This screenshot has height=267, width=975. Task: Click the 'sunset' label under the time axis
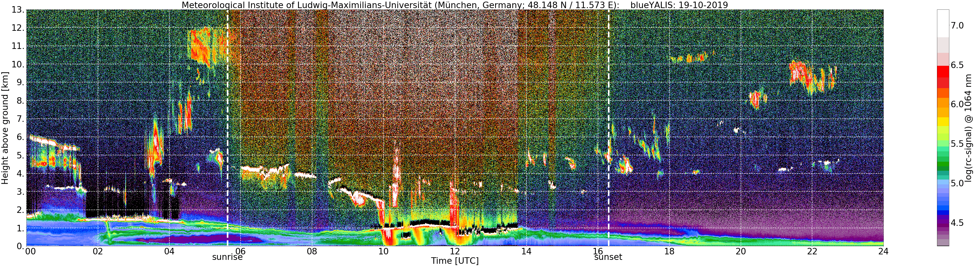click(x=608, y=257)
